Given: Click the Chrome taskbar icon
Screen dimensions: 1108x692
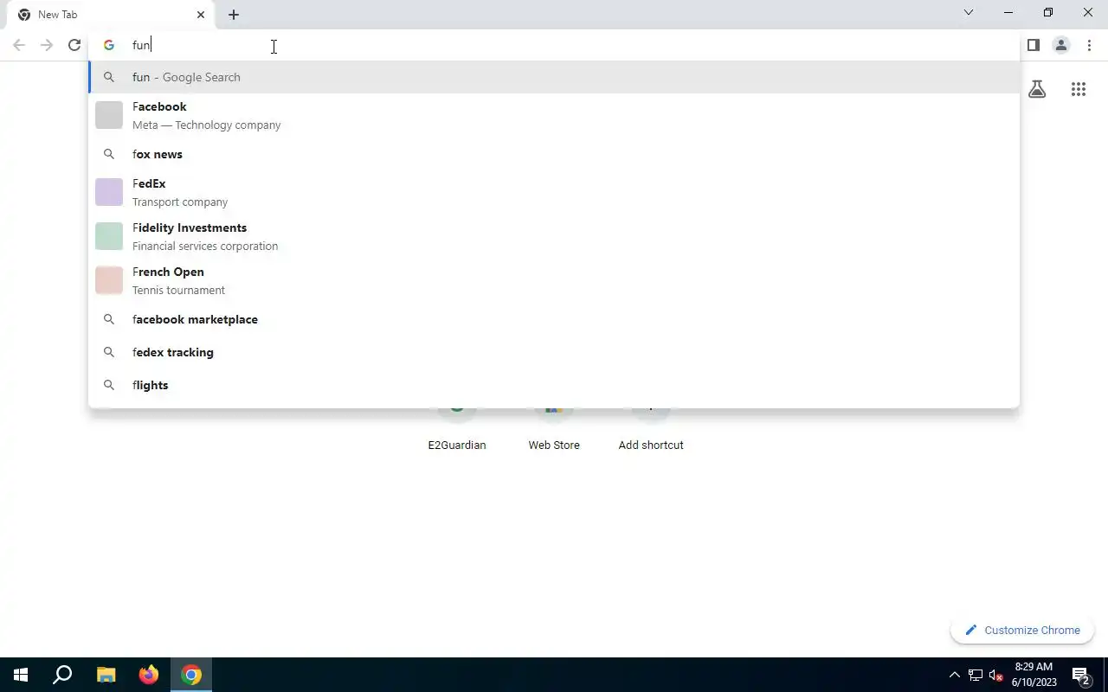Looking at the screenshot, I should (191, 675).
